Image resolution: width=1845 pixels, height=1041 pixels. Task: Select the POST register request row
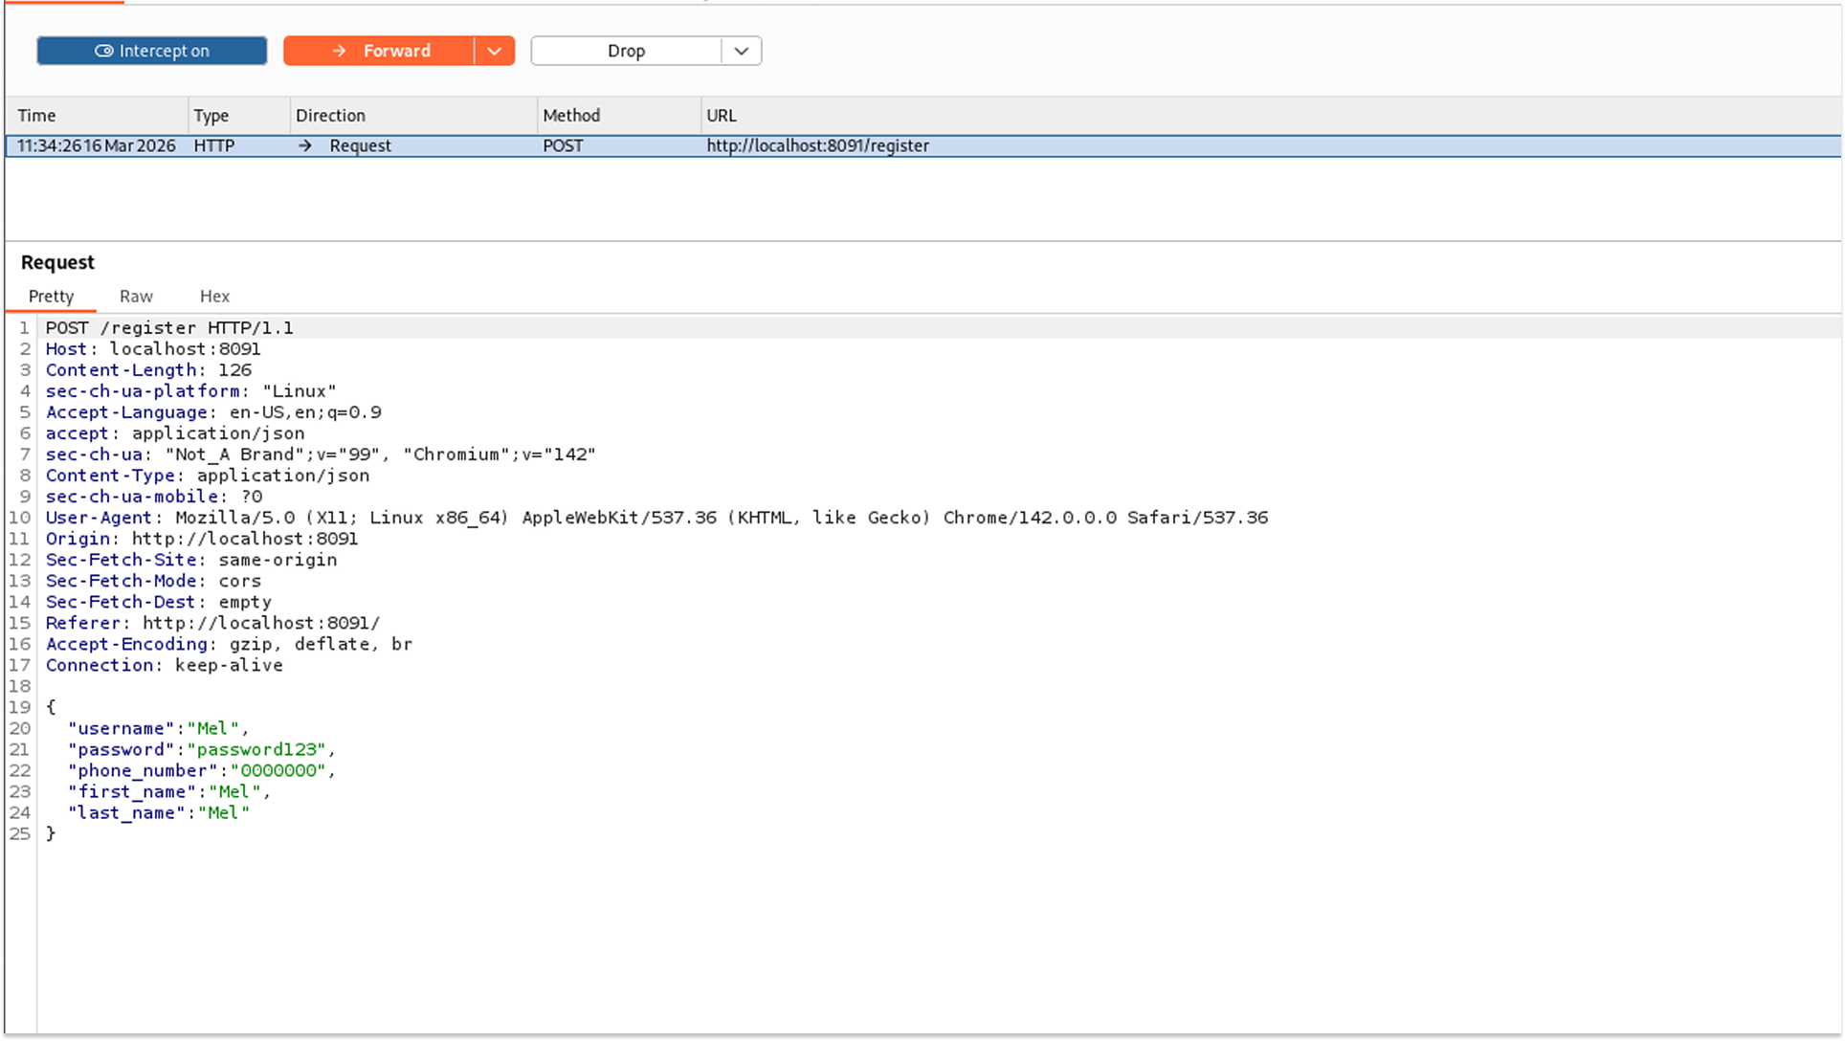[x=818, y=145]
